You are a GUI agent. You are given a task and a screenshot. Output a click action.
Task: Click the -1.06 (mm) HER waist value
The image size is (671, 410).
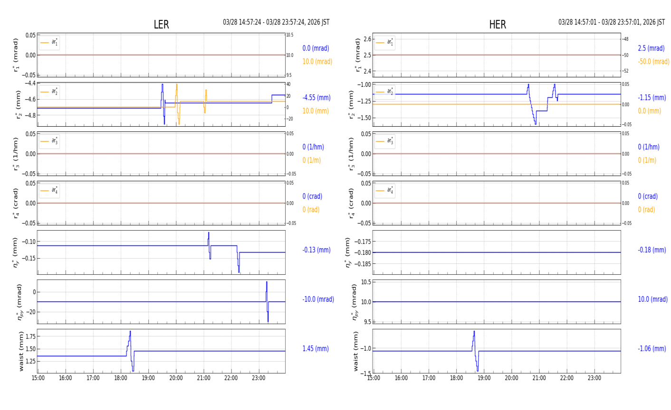[x=652, y=349]
